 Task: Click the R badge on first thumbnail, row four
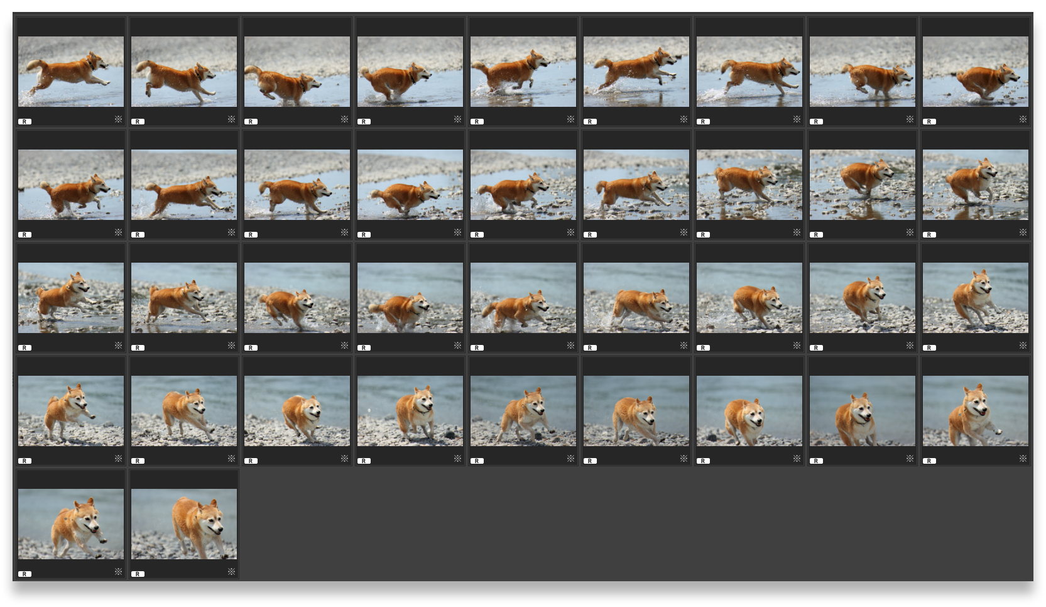(x=25, y=461)
